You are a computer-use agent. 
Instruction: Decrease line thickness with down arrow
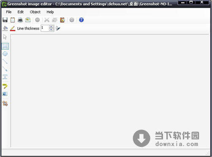51,30
